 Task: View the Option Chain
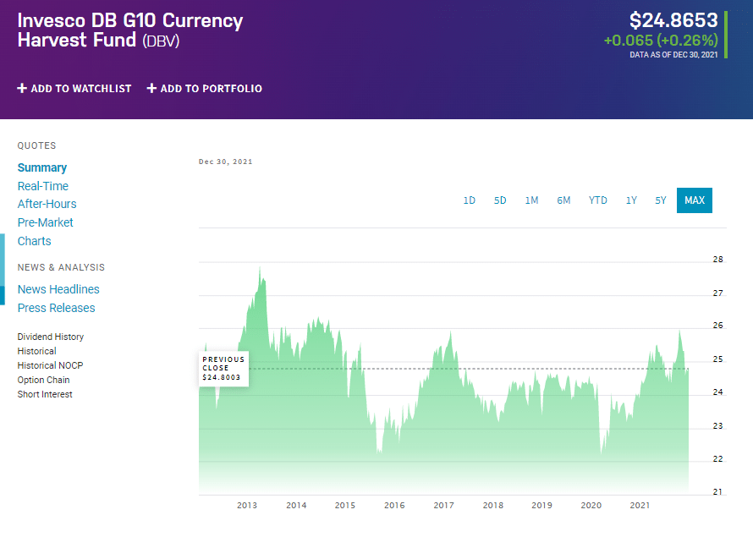click(43, 380)
